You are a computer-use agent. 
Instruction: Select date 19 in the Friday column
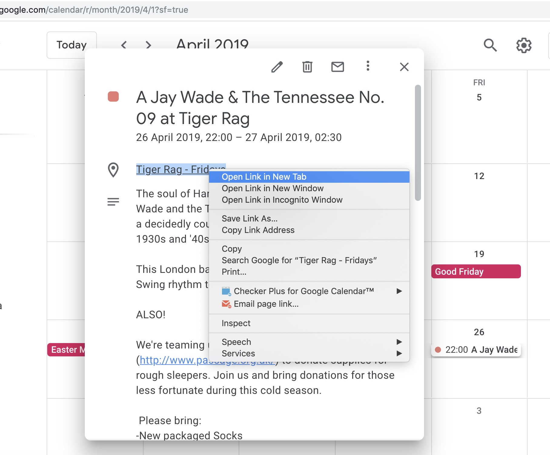pos(479,254)
